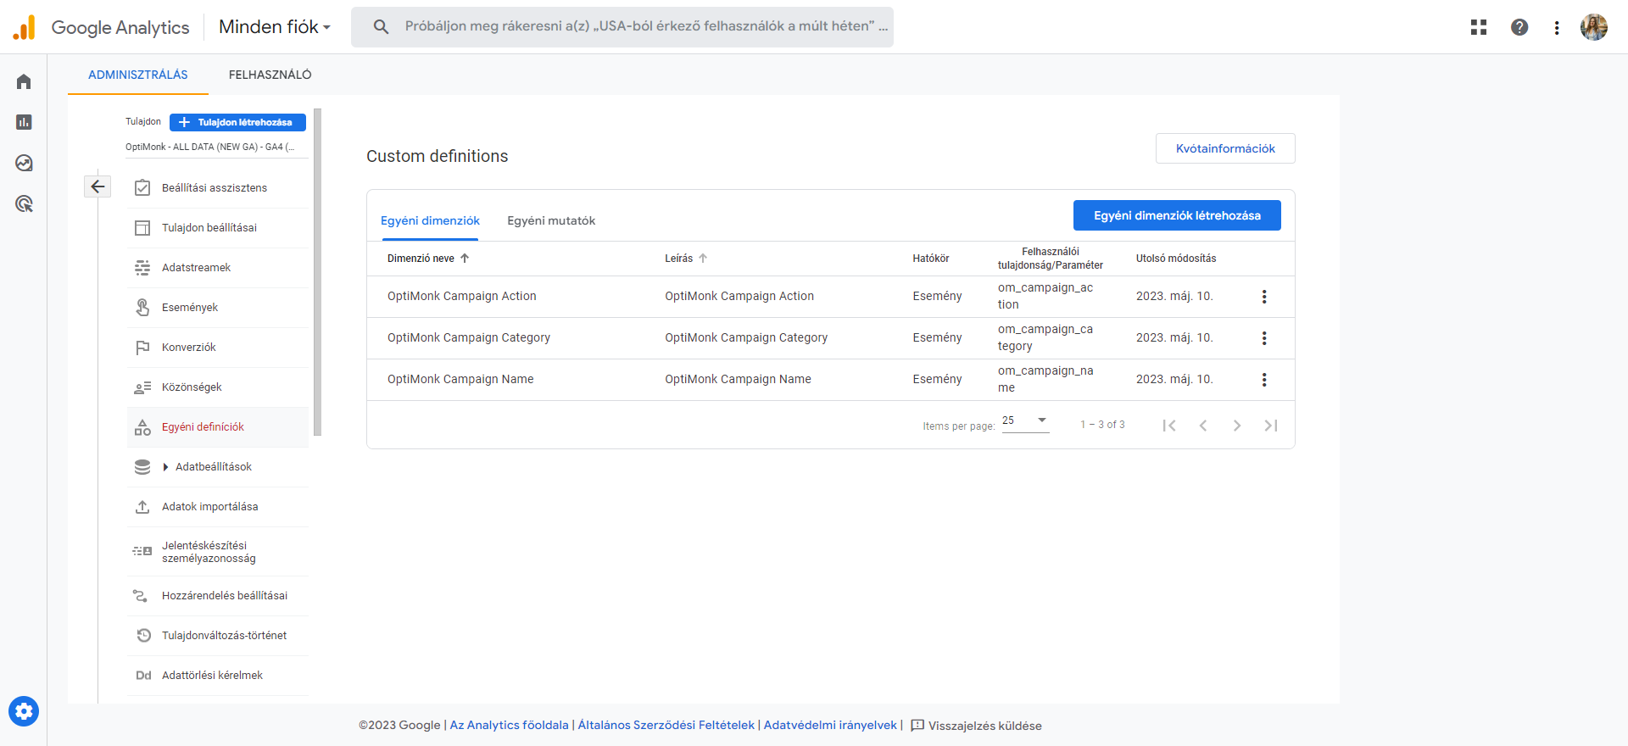Sort by Leírás arrow
This screenshot has height=746, width=1628.
[703, 259]
